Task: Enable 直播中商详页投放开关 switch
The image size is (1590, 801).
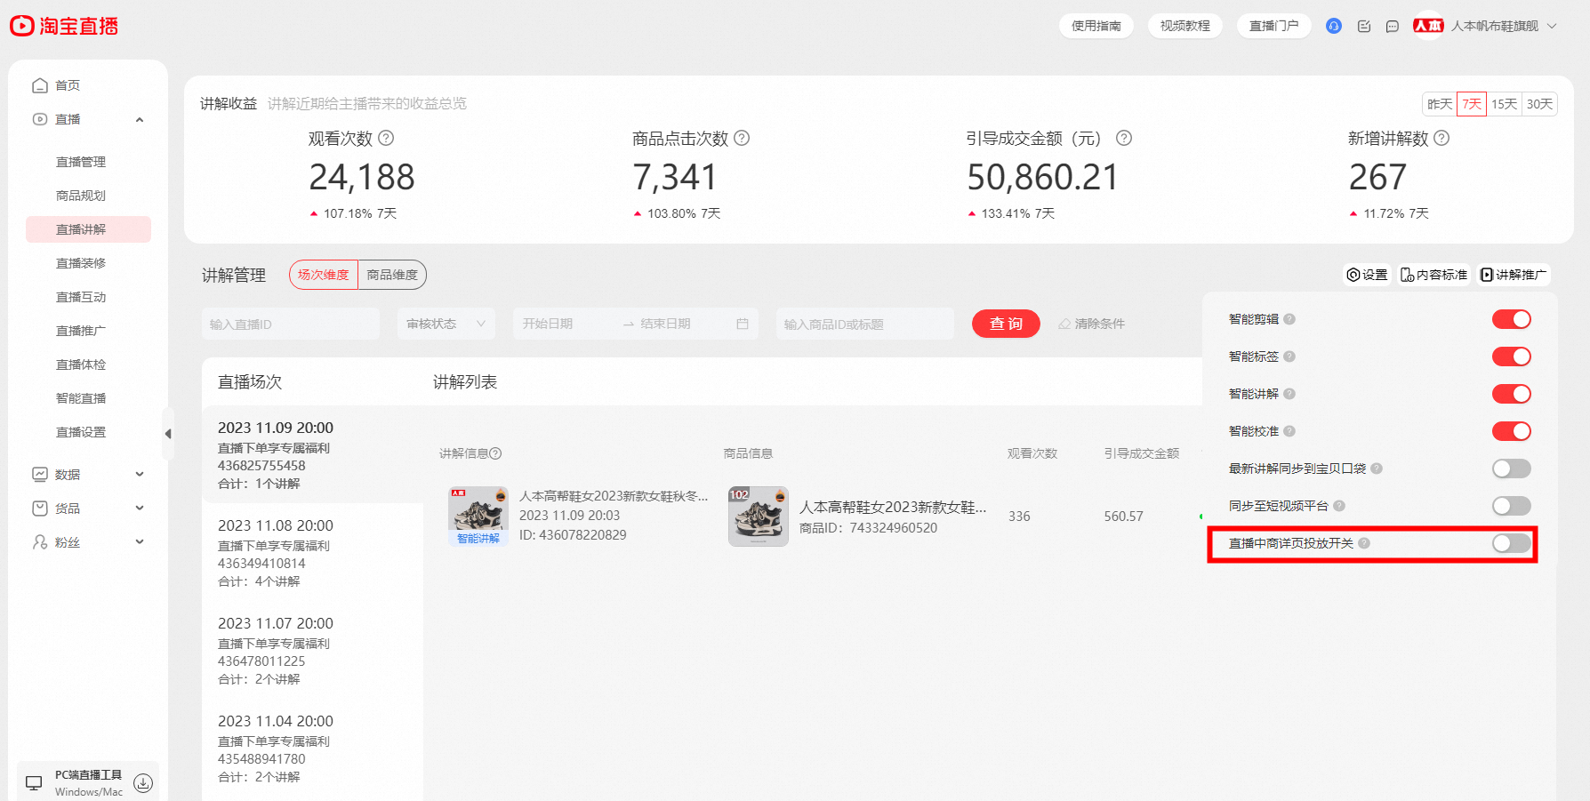Action: [x=1512, y=543]
